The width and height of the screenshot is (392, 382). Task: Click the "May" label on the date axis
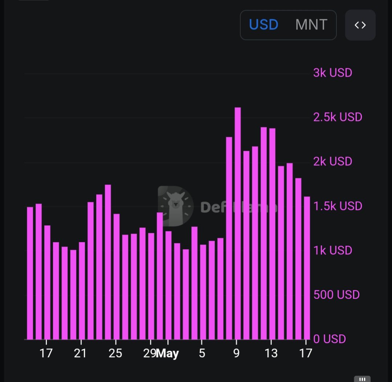pyautogui.click(x=168, y=353)
